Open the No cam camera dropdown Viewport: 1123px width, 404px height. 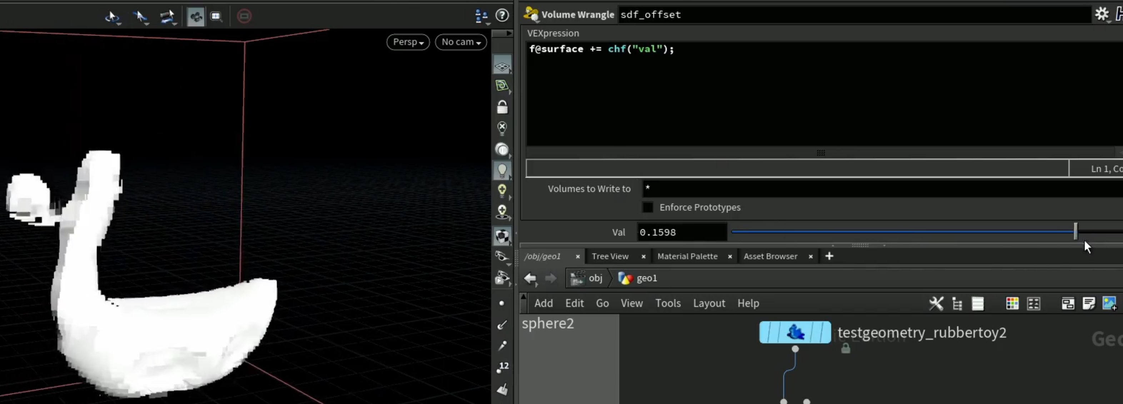click(x=461, y=42)
